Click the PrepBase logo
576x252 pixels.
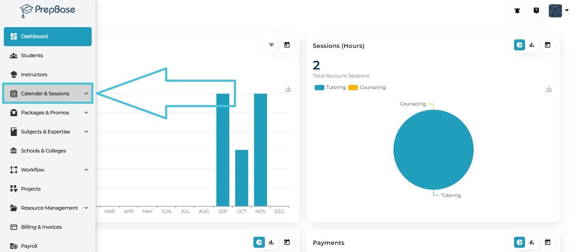48,11
